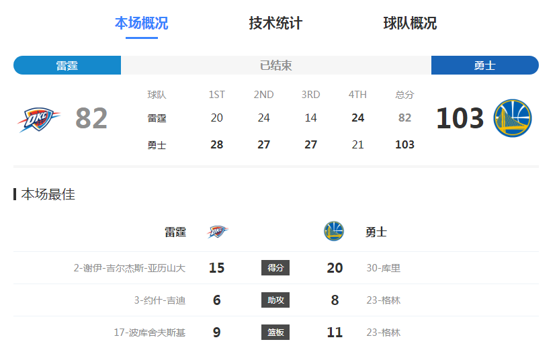Select the 本场概况 tab
Viewport: 557px width, 350px height.
[141, 24]
